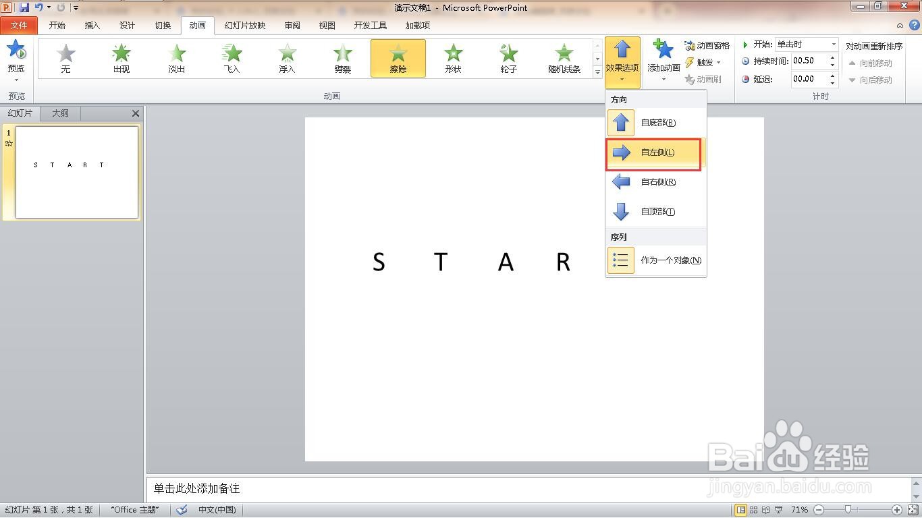The height and width of the screenshot is (518, 922).
Task: Increase the 延迟 delay spinner
Action: click(833, 76)
